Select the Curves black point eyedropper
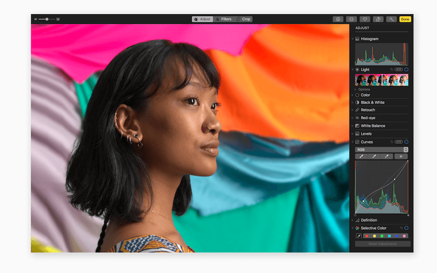This screenshot has height=273, width=437. 362,156
